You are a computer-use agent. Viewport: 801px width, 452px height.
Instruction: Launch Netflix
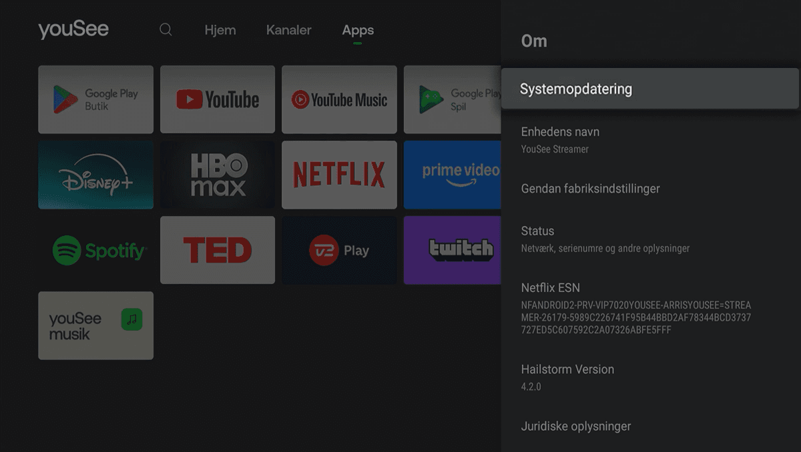[x=339, y=175]
